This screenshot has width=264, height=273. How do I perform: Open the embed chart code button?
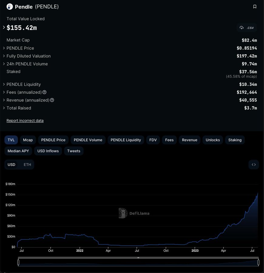point(254,164)
